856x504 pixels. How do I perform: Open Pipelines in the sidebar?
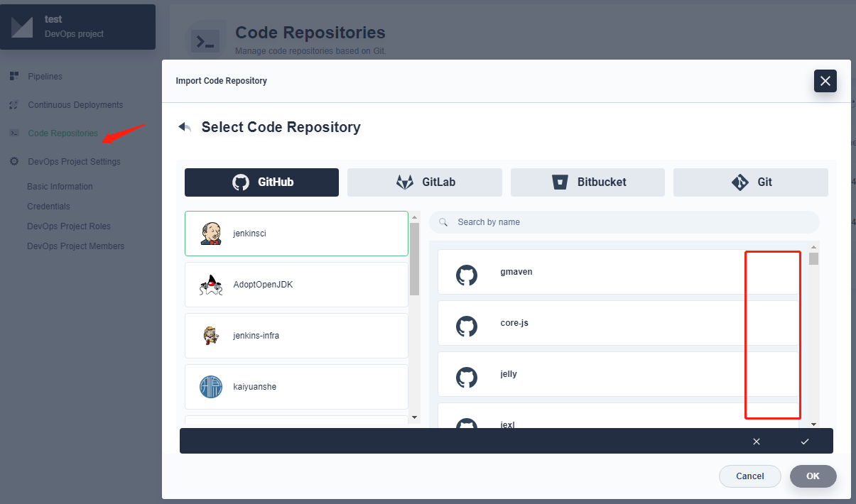click(x=45, y=76)
